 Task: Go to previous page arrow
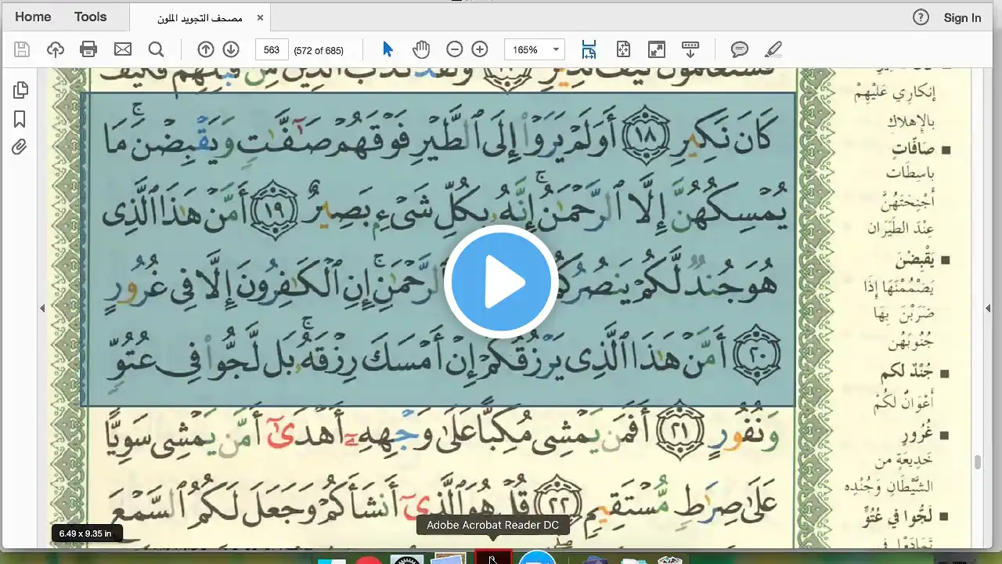(x=206, y=49)
